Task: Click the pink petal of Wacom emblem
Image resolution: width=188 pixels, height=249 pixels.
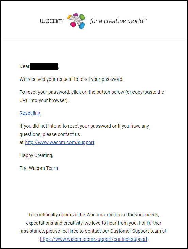Action: click(x=73, y=24)
